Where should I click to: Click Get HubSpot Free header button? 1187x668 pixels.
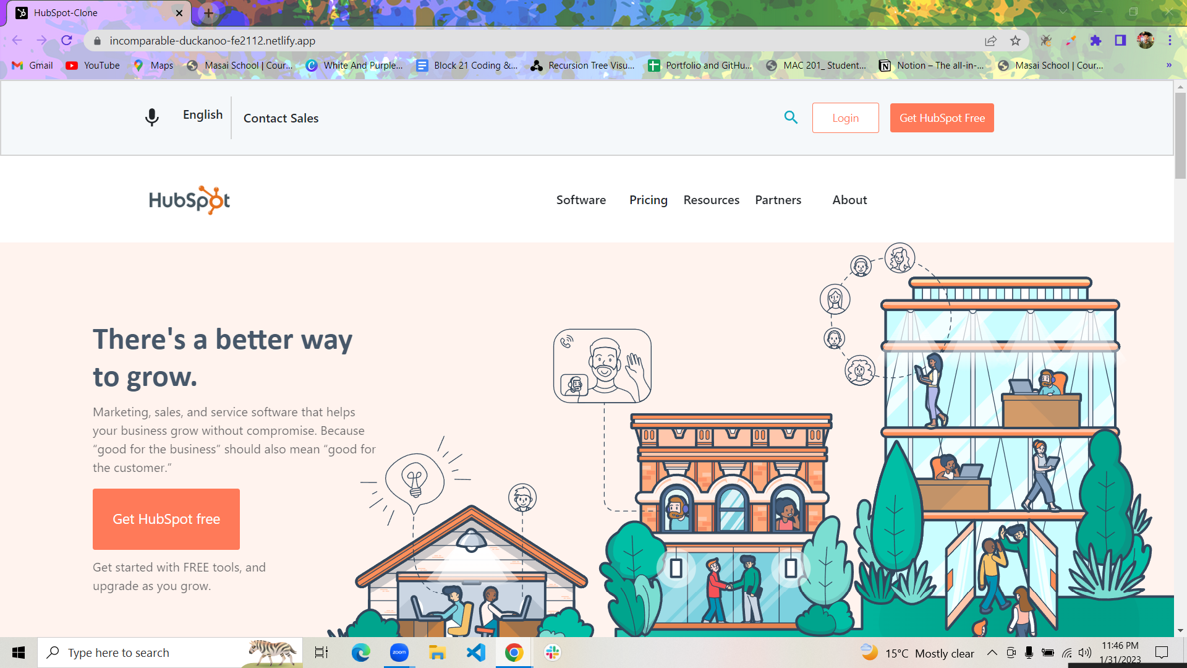click(942, 118)
